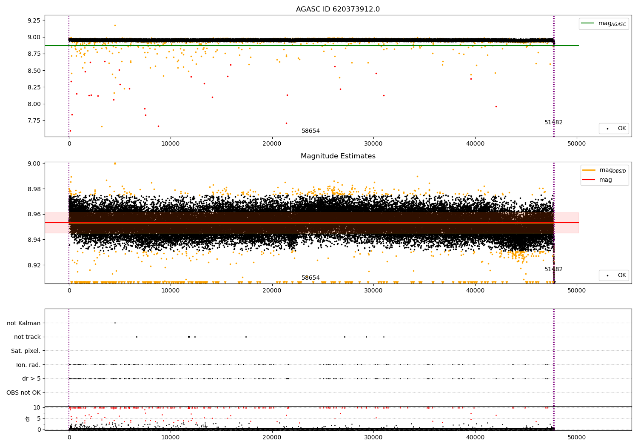Image resolution: width=638 pixels, height=447 pixels.
Task: Click the 7.75 y-axis tick in the top plot
Action: (33, 120)
